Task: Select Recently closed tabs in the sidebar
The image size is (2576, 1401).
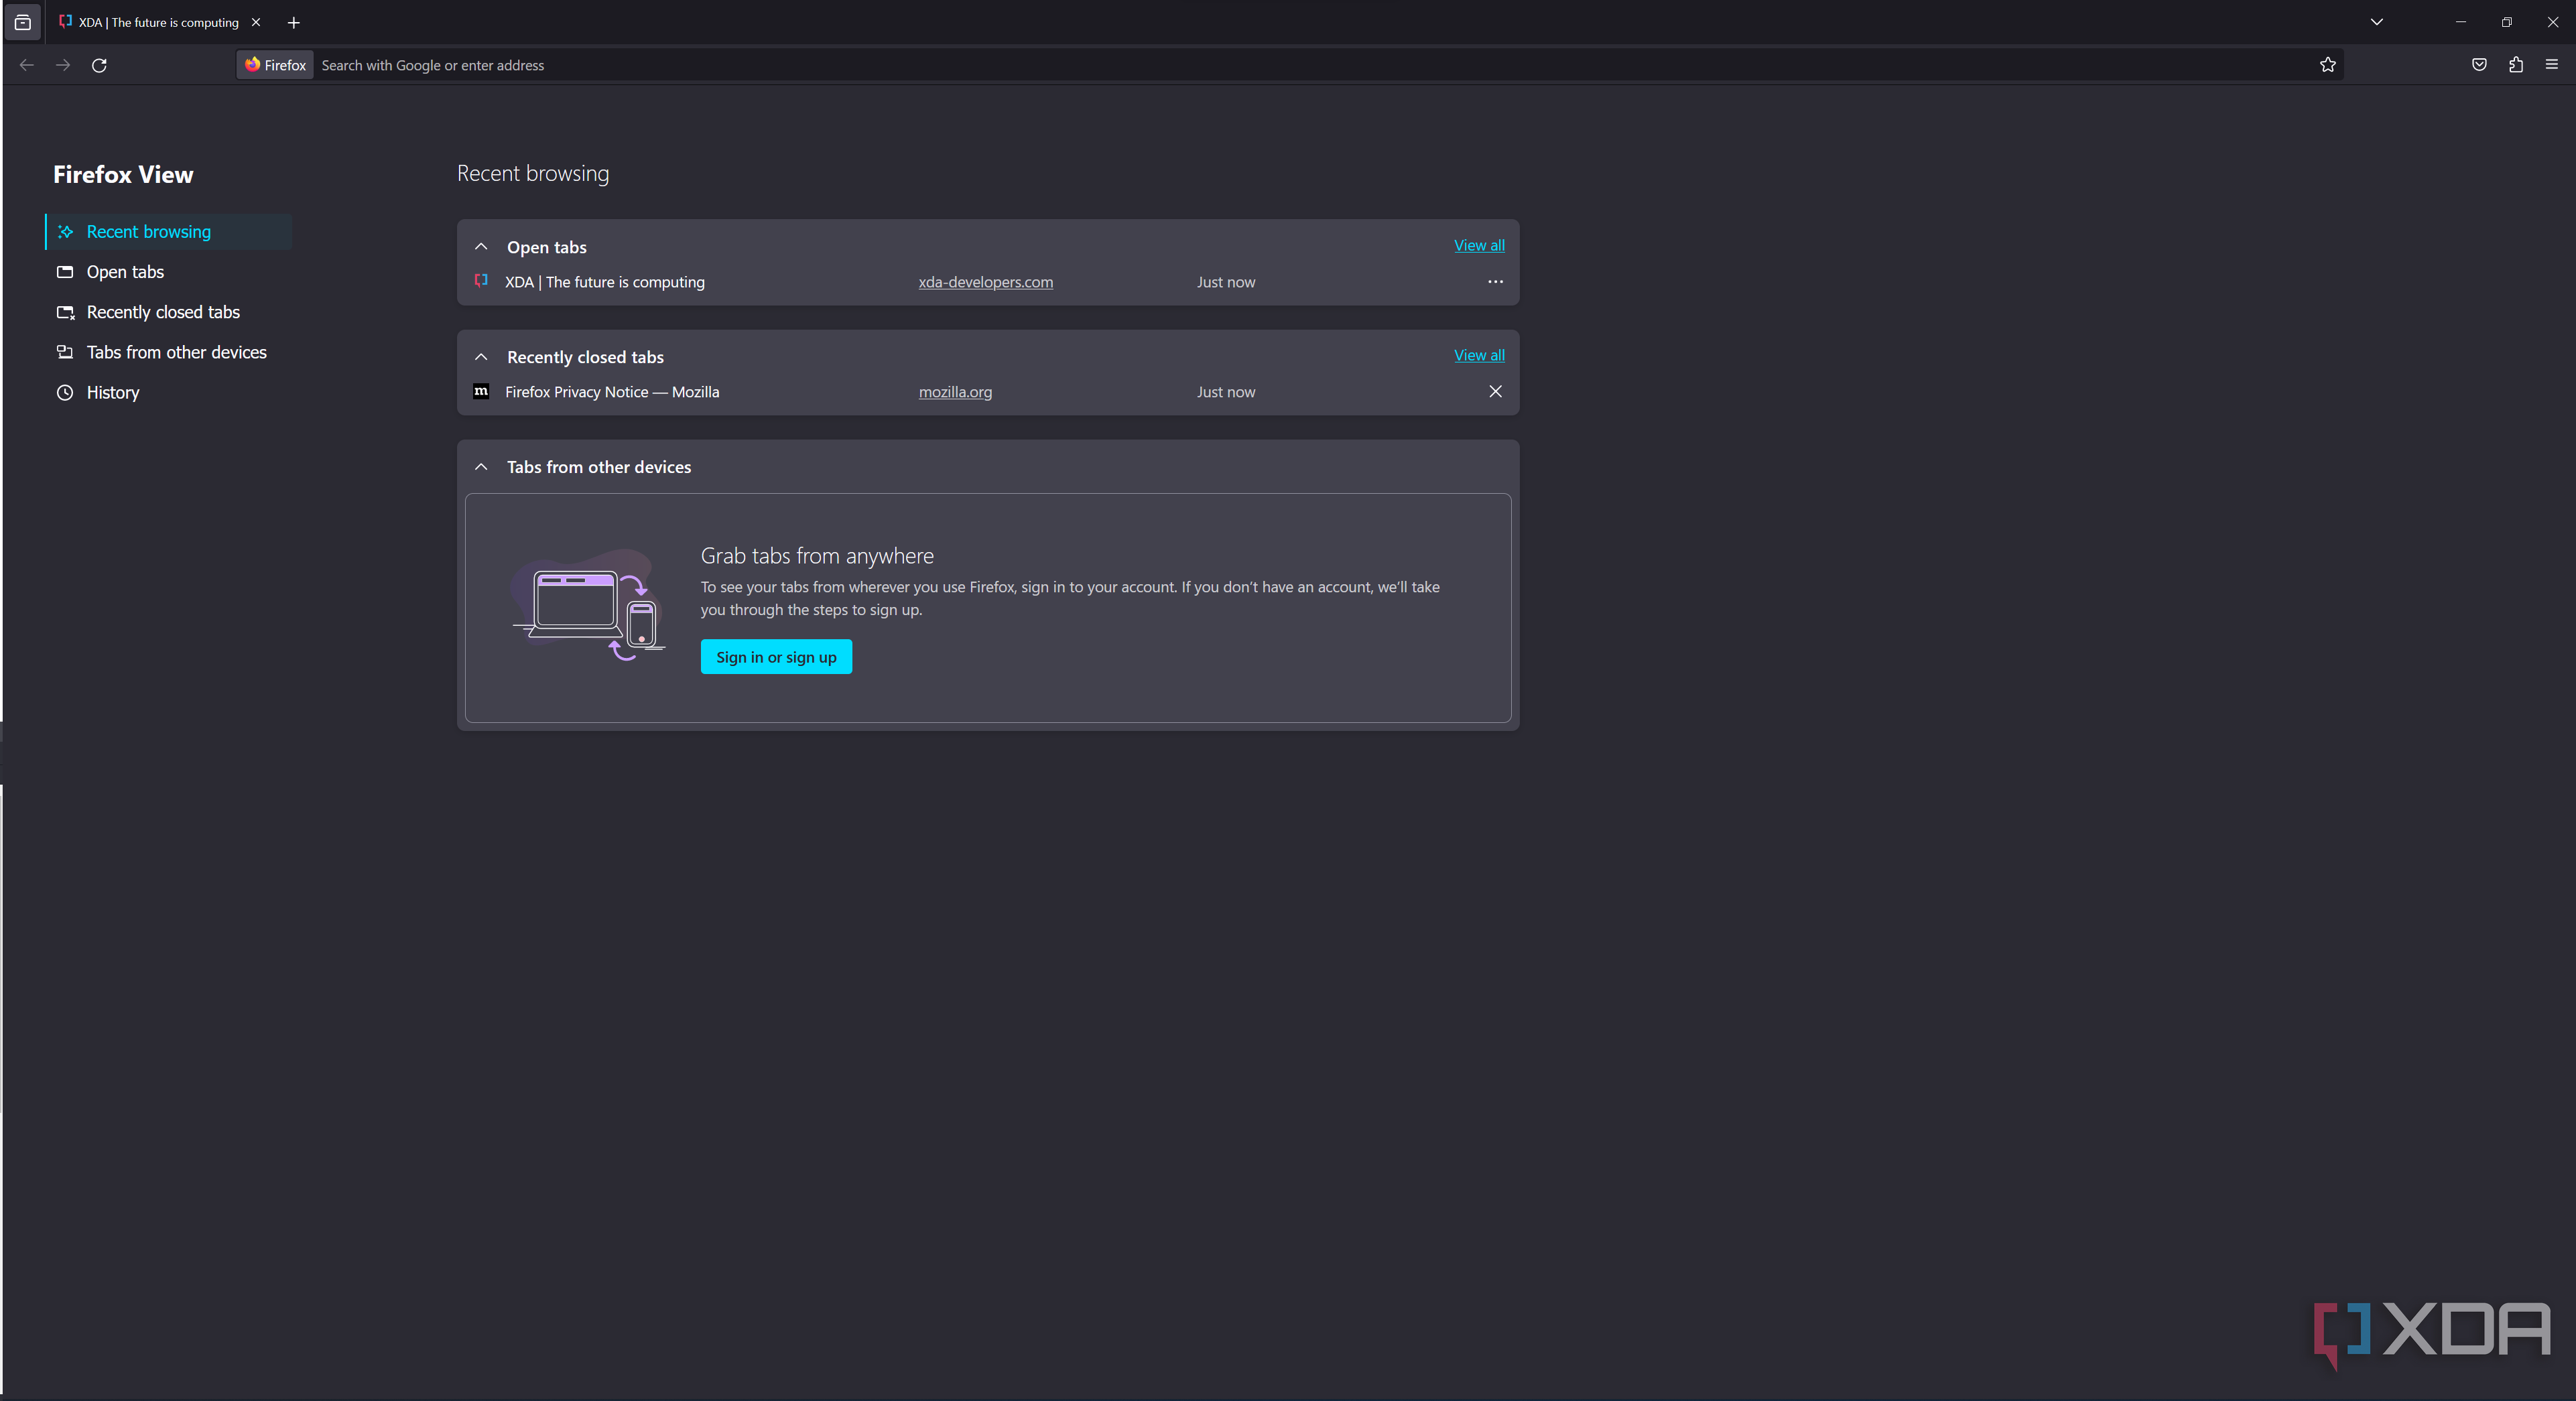Action: click(x=168, y=312)
